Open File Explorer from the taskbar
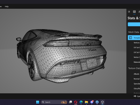 click(86, 102)
